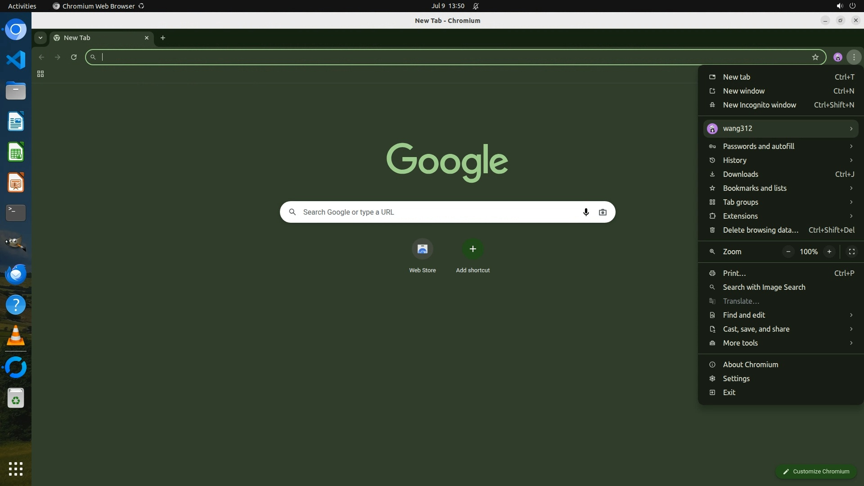The width and height of the screenshot is (864, 486).
Task: Click the Customize Chromium button
Action: (x=815, y=471)
